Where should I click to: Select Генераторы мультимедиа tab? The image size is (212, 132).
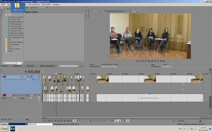click(69, 66)
